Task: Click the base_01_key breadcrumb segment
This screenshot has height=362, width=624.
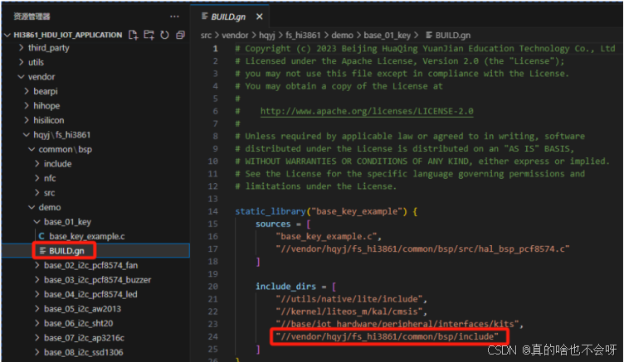Action: [x=388, y=36]
